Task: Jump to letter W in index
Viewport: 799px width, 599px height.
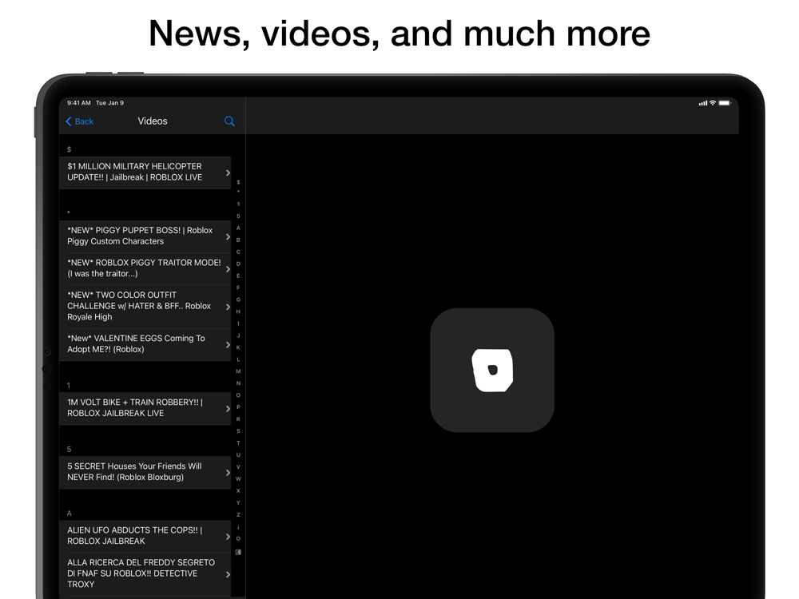Action: point(238,478)
